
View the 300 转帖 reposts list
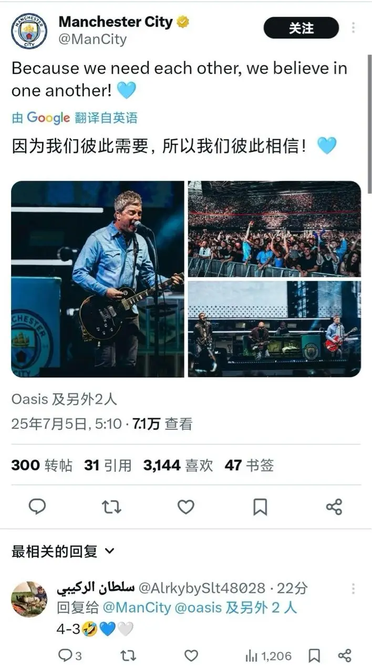[x=42, y=465]
